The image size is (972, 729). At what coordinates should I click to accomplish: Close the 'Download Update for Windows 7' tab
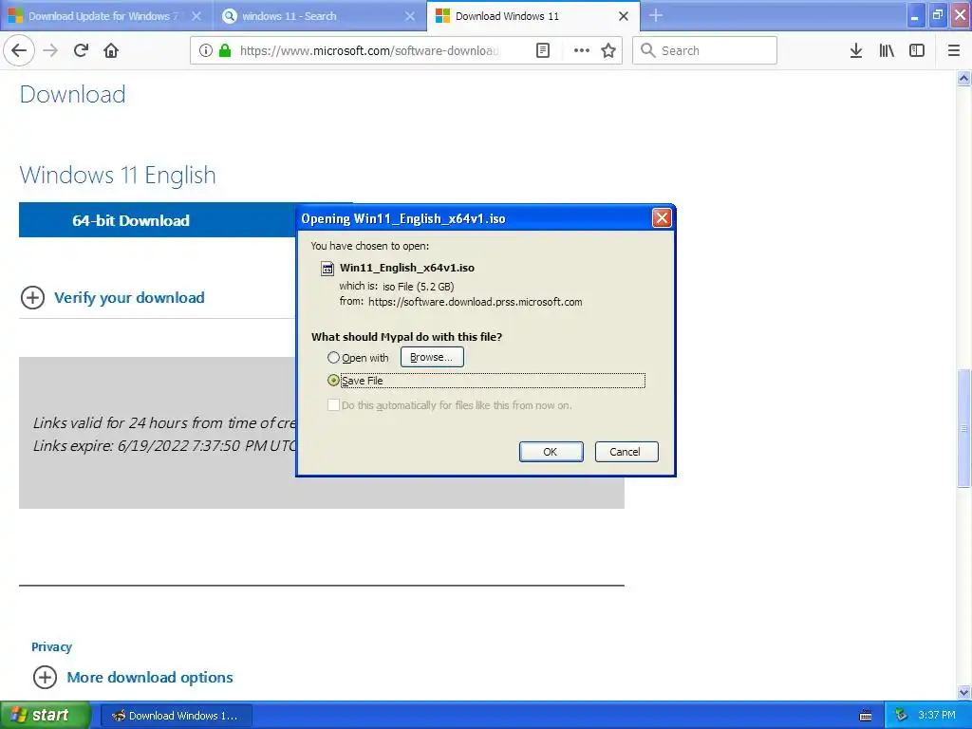tap(196, 16)
